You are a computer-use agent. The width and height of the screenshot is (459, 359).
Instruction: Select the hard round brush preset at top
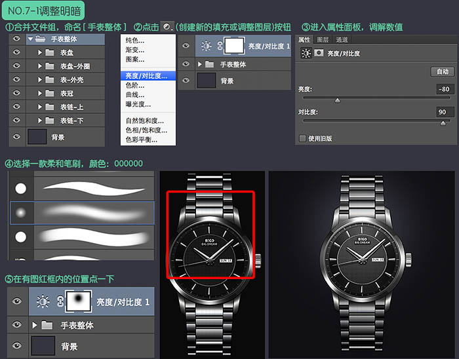click(82, 189)
